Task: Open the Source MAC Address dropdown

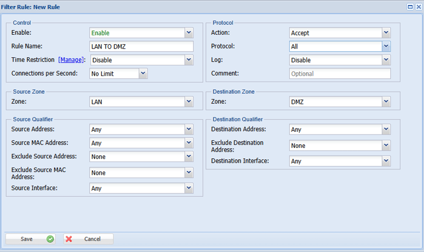Action: click(189, 143)
